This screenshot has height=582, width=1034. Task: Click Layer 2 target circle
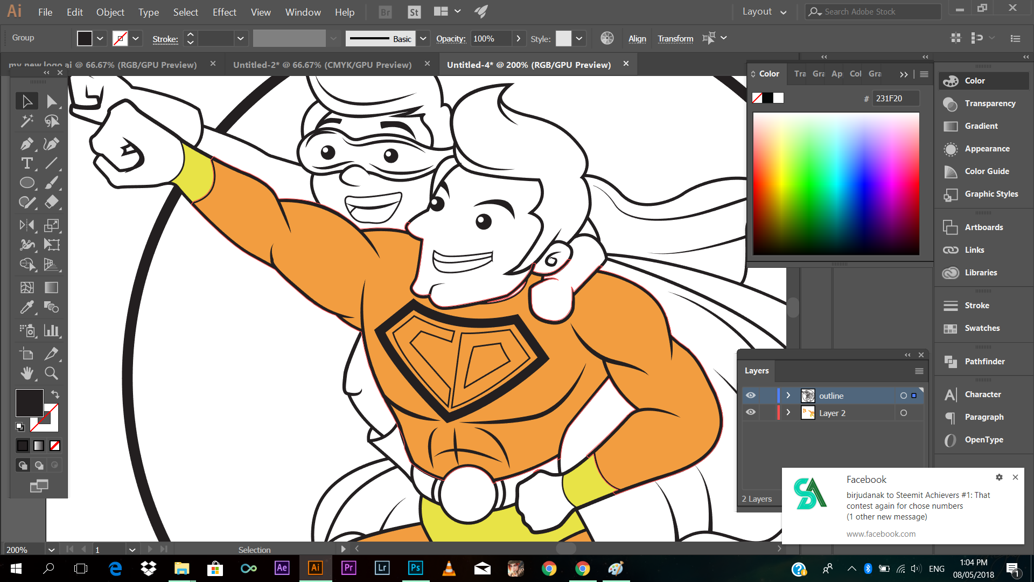point(904,413)
